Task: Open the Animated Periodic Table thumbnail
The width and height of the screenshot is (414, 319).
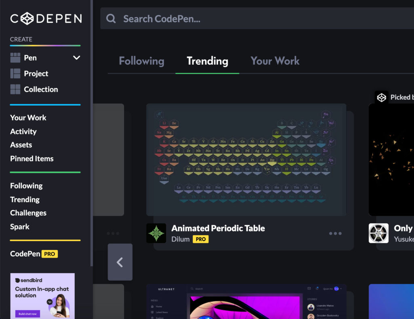Action: [246, 160]
